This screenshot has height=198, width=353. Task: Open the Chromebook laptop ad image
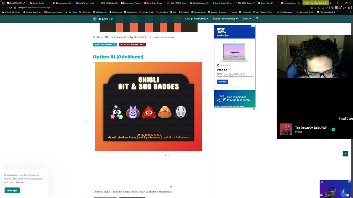click(x=234, y=52)
